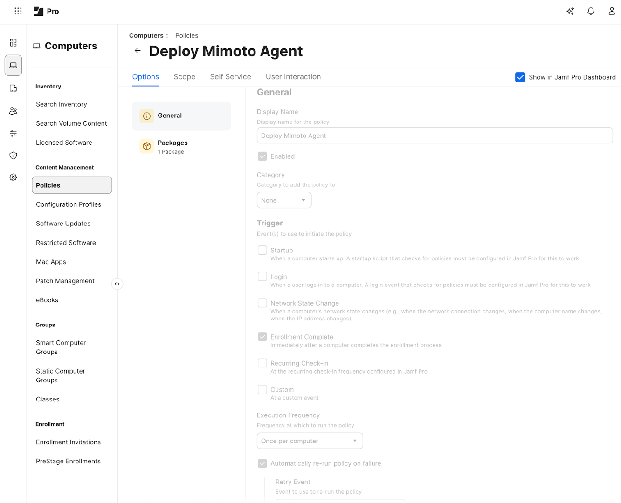Collapse the sidebar with the arrows handle
The image size is (621, 503).
pos(117,284)
